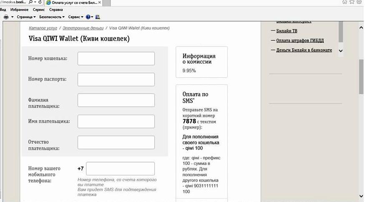Click the printer icon in the toolbar
Image resolution: width=365 pixels, height=202 pixels.
(x=6, y=17)
